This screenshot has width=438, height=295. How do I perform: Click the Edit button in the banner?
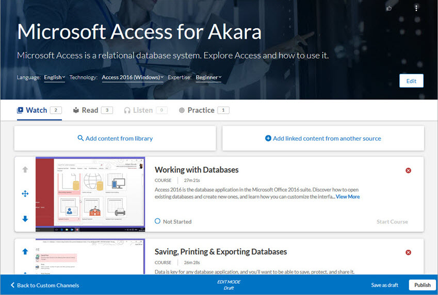[x=411, y=81]
